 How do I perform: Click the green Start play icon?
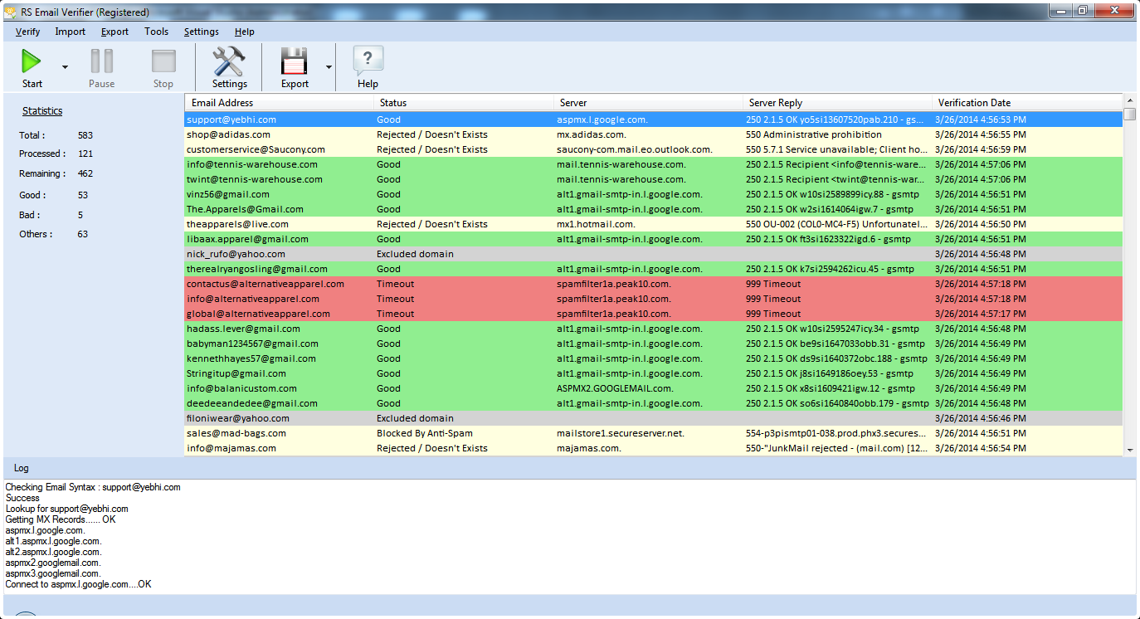(x=32, y=61)
